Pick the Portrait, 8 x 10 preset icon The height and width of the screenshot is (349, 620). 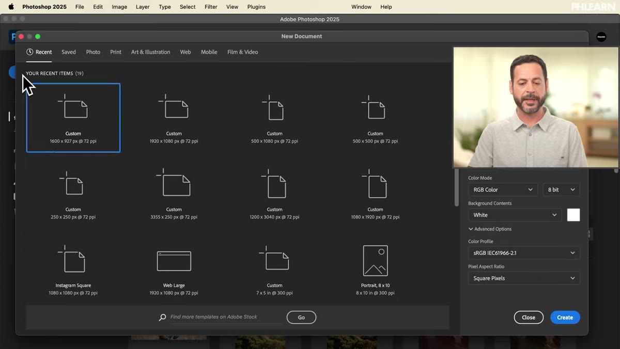point(375,261)
